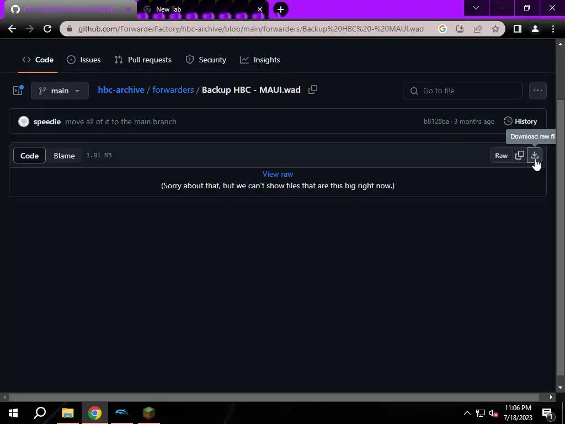
Task: Click the address bar URL
Action: click(251, 29)
